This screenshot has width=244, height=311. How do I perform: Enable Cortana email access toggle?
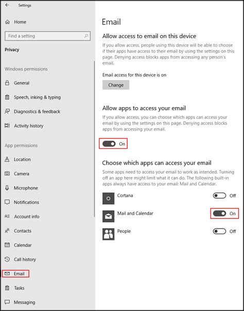(x=219, y=196)
